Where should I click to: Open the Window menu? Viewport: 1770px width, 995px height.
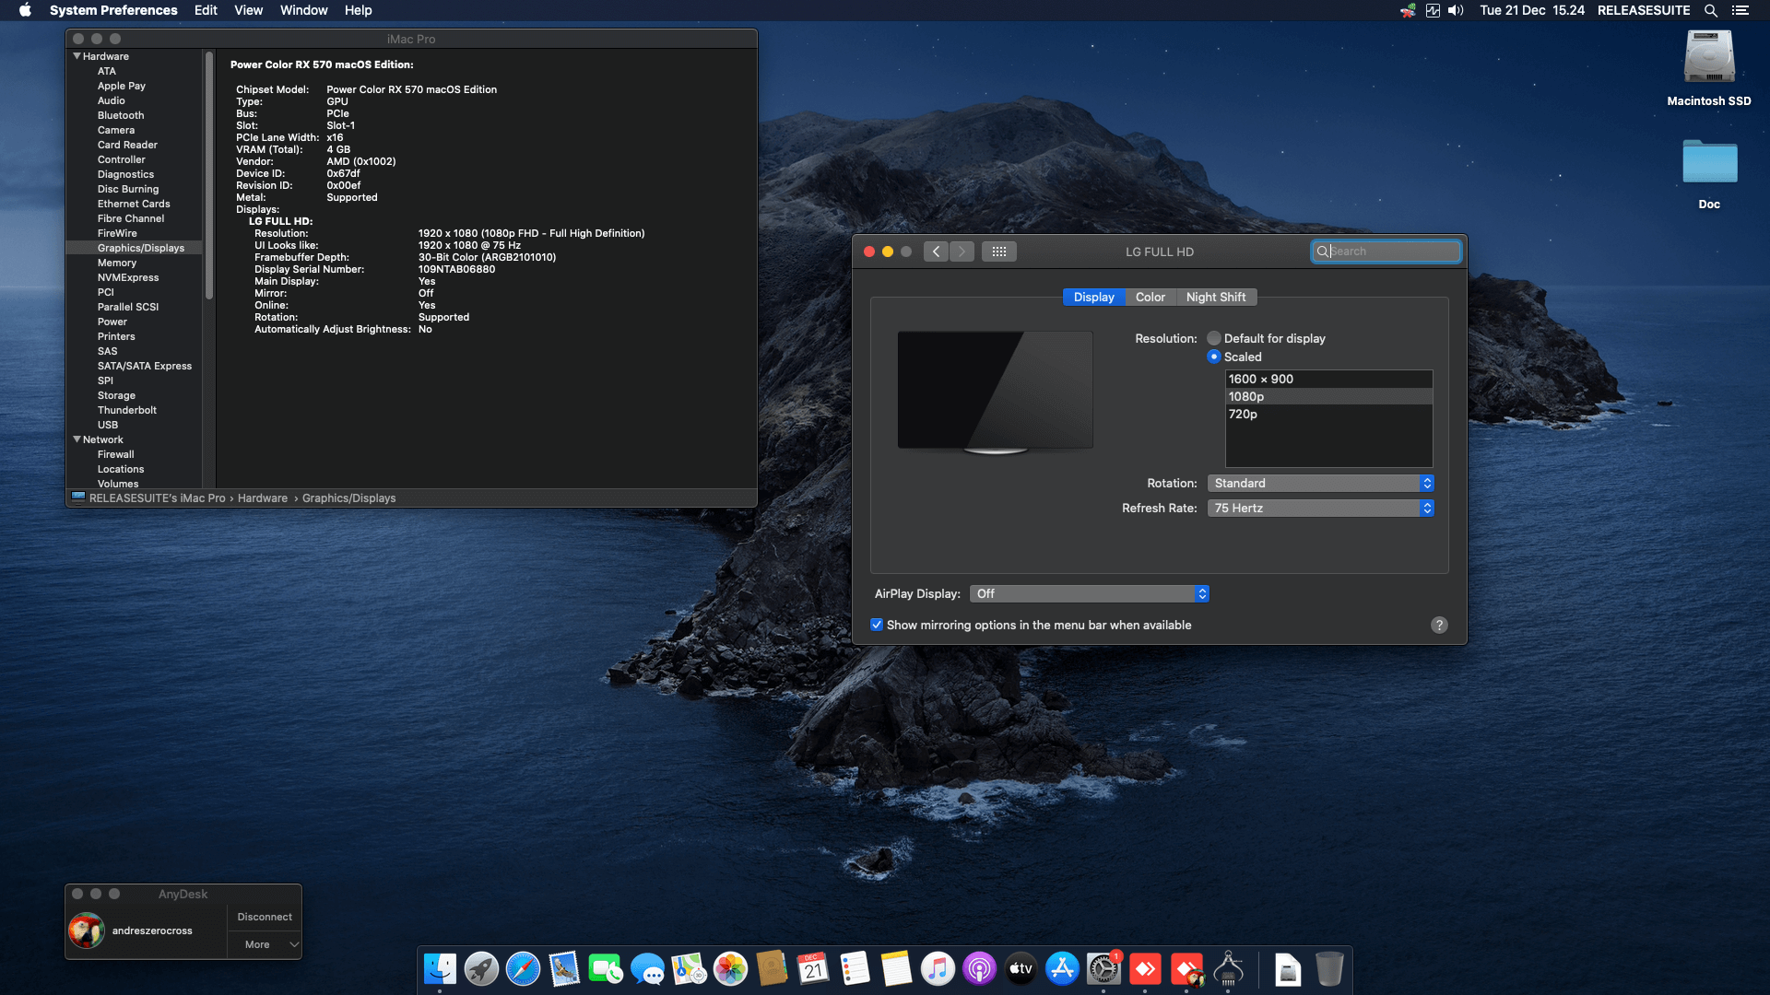(303, 10)
